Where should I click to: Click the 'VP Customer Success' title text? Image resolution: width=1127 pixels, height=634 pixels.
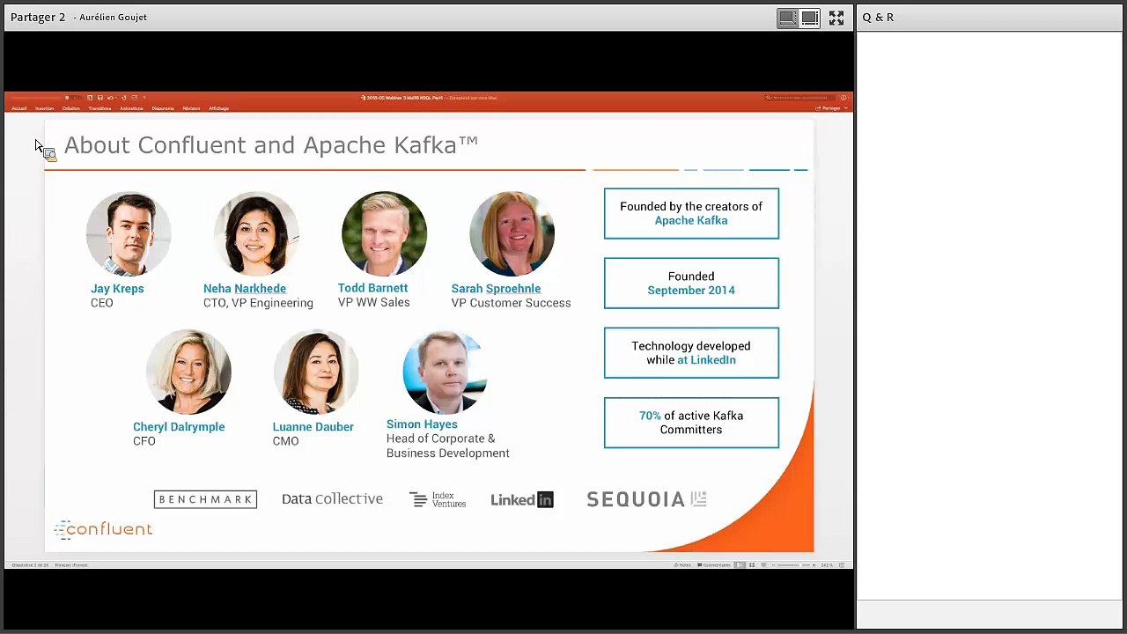tap(511, 303)
